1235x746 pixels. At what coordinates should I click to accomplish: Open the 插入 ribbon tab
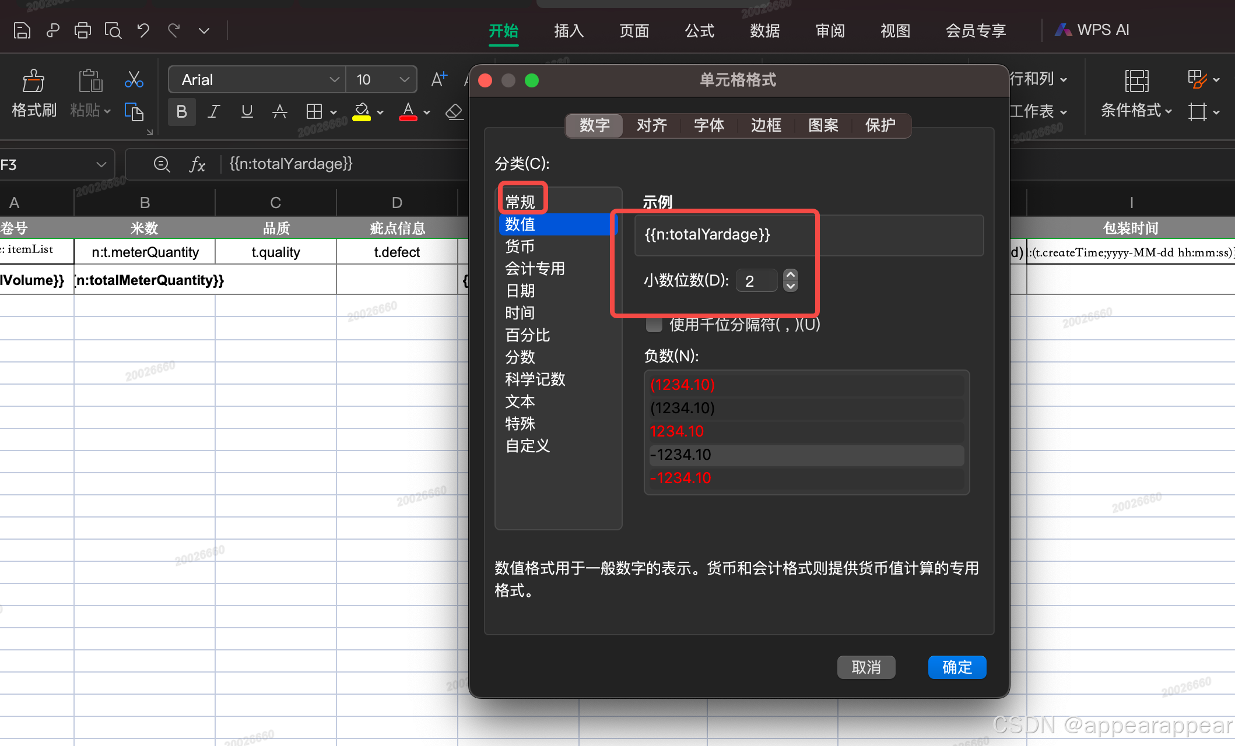pos(569,30)
